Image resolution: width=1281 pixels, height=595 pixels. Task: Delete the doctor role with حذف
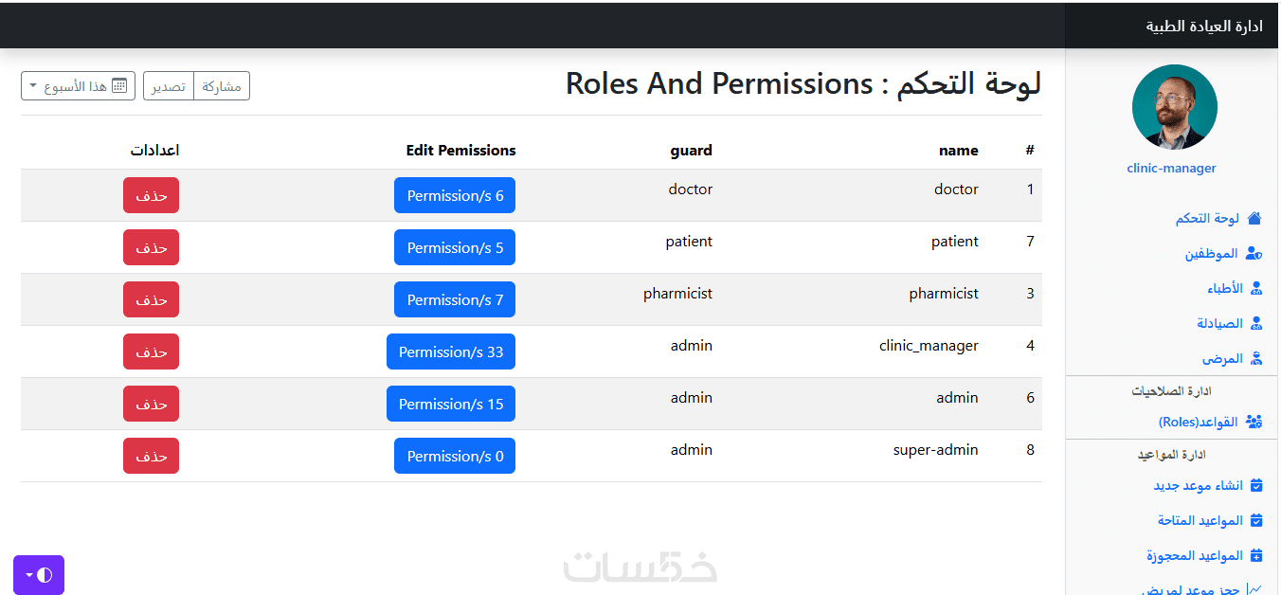[x=151, y=196]
